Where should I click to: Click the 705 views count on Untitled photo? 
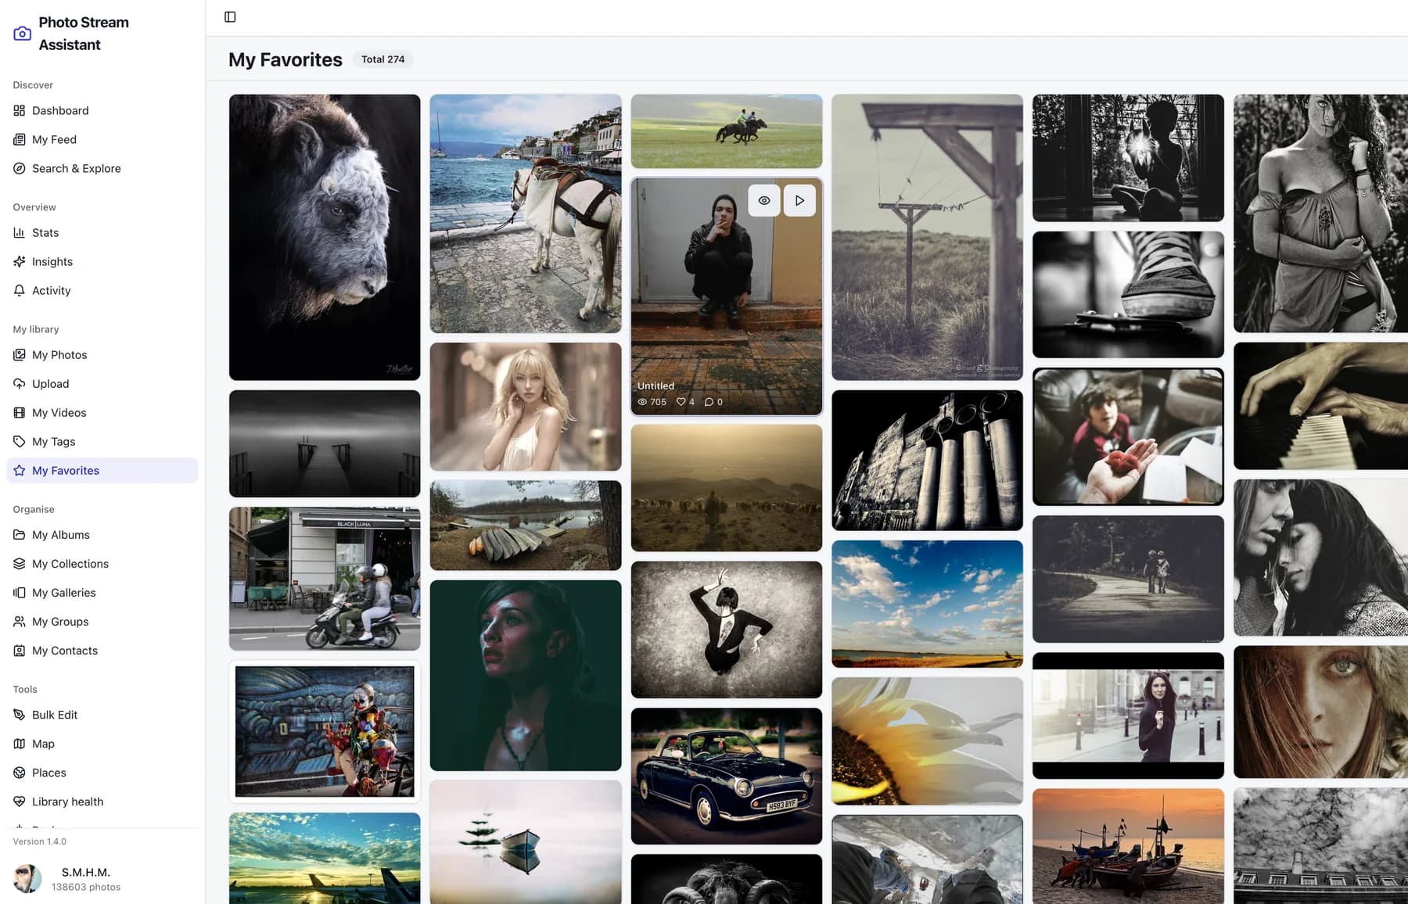[x=652, y=402]
